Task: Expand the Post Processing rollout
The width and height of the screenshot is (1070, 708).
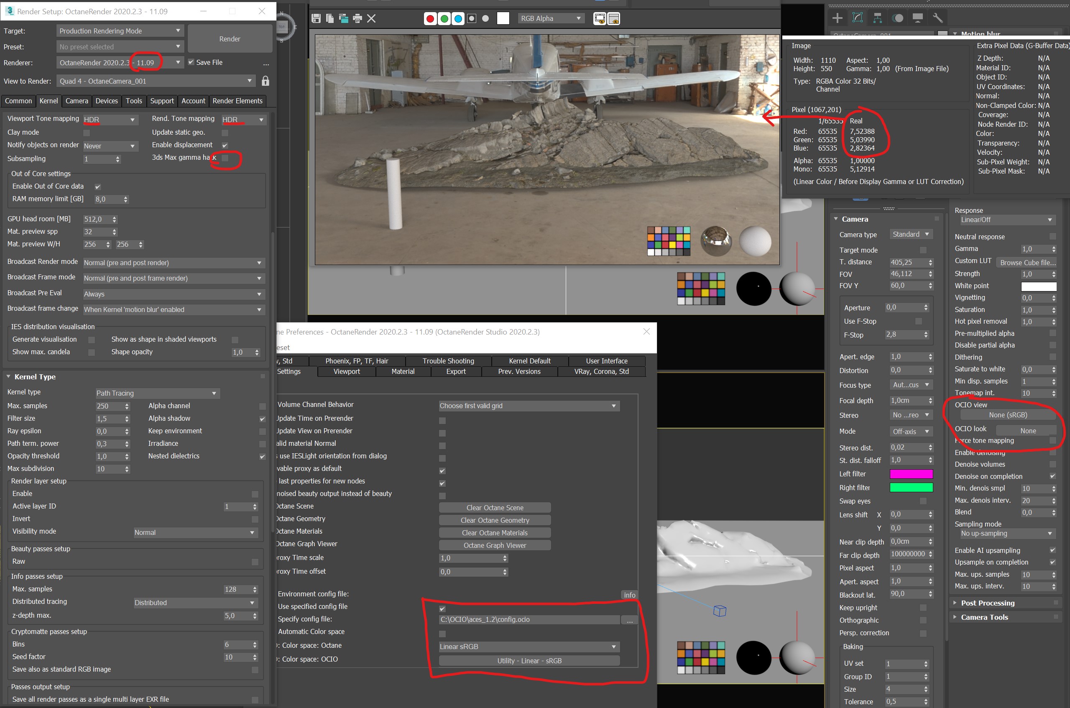Action: pos(987,603)
